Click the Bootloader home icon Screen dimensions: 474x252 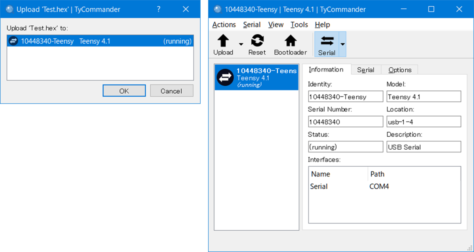291,41
